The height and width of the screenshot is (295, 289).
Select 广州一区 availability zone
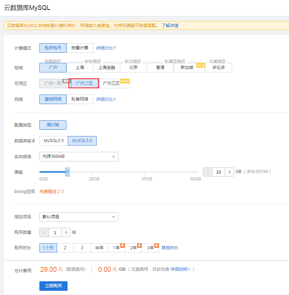tap(54, 83)
